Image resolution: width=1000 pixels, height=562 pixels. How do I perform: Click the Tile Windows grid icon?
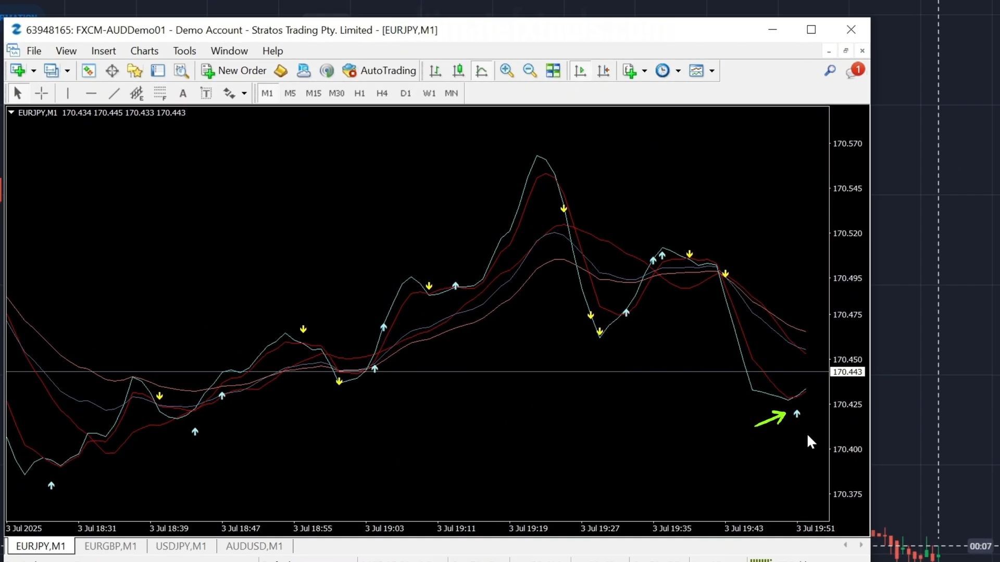tap(553, 71)
